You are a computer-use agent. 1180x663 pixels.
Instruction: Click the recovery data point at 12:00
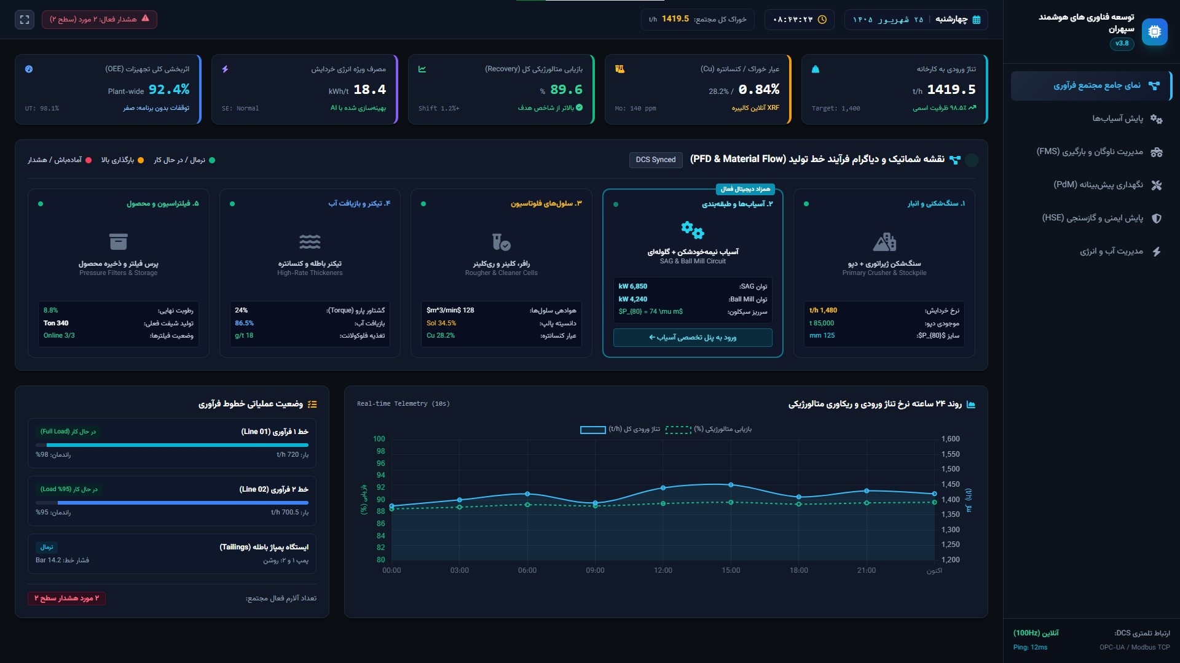click(x=663, y=503)
